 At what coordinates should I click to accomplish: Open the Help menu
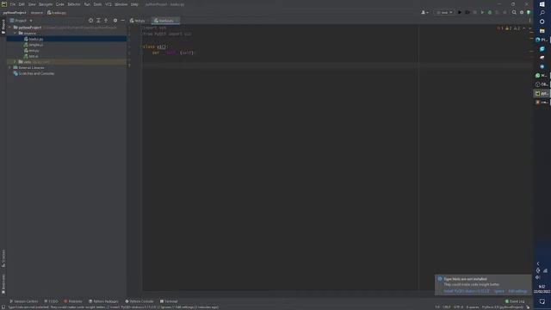[x=134, y=4]
